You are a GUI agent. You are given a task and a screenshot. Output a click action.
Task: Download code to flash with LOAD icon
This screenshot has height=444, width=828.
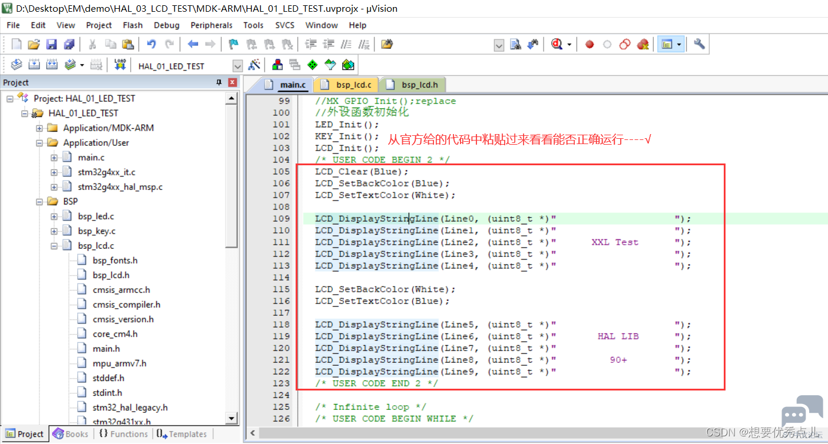(x=120, y=65)
